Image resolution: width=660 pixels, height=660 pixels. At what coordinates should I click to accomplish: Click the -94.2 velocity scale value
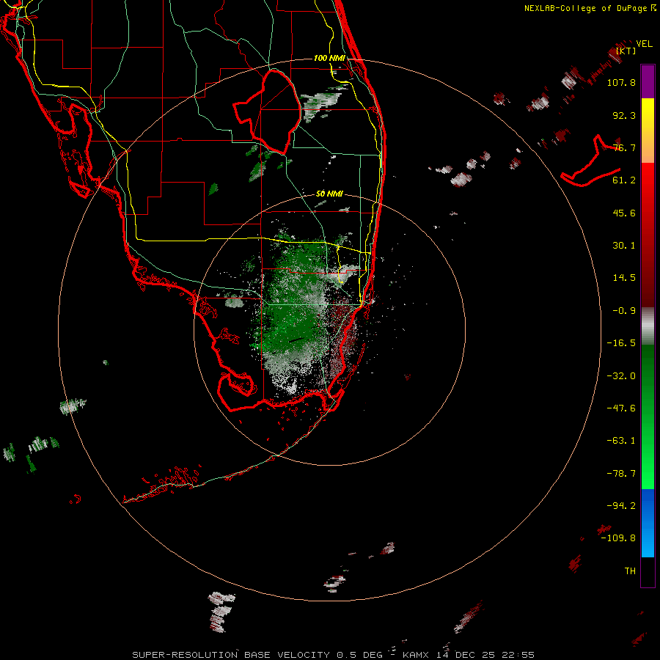[x=621, y=506]
